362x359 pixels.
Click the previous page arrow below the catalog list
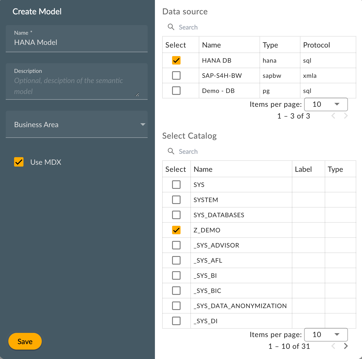pyautogui.click(x=333, y=346)
